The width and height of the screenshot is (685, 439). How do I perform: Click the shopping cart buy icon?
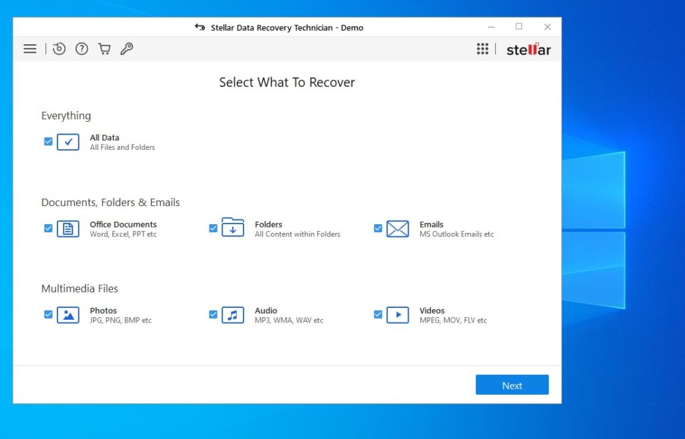pyautogui.click(x=104, y=49)
